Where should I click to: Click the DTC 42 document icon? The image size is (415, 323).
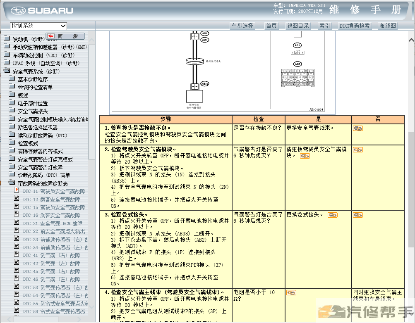point(17,263)
